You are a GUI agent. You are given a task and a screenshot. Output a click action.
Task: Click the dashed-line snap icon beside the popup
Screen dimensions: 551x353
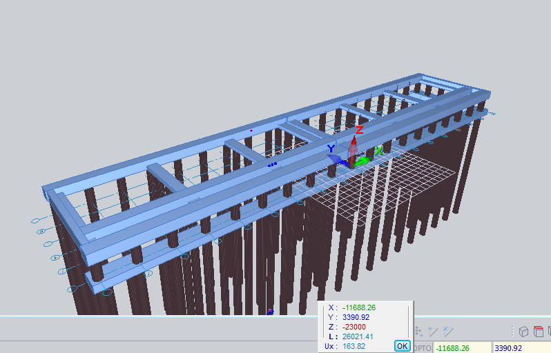(x=434, y=332)
